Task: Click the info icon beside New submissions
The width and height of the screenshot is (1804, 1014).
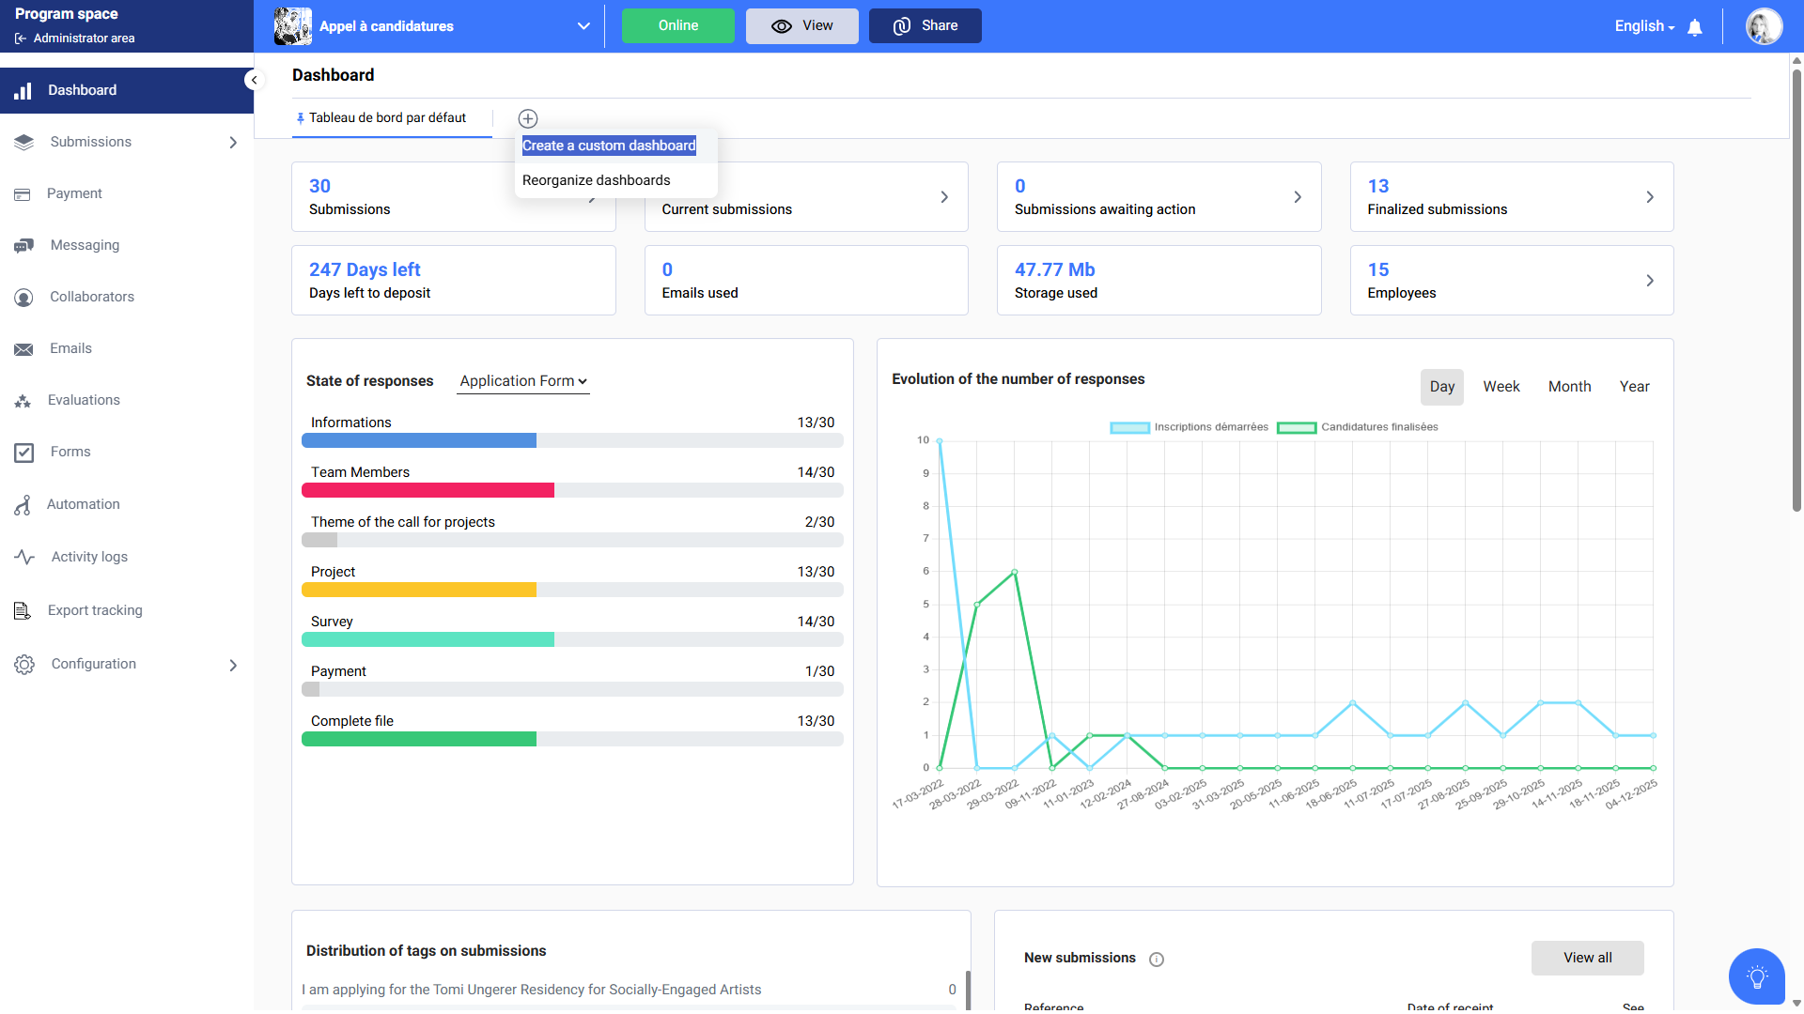Action: pyautogui.click(x=1157, y=960)
